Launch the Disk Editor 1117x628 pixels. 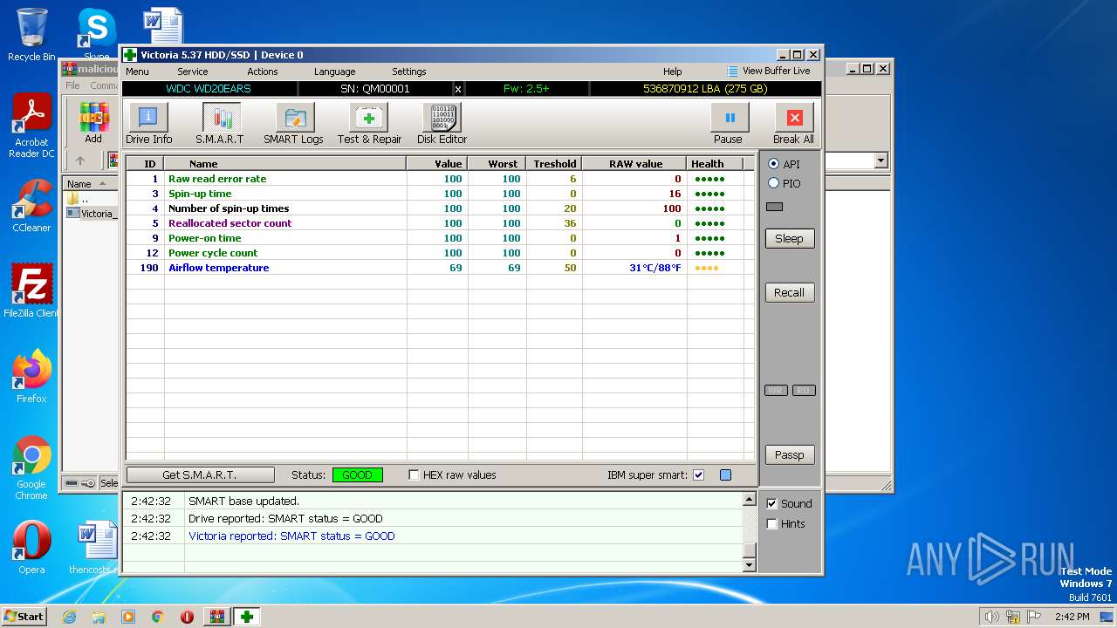pyautogui.click(x=442, y=123)
